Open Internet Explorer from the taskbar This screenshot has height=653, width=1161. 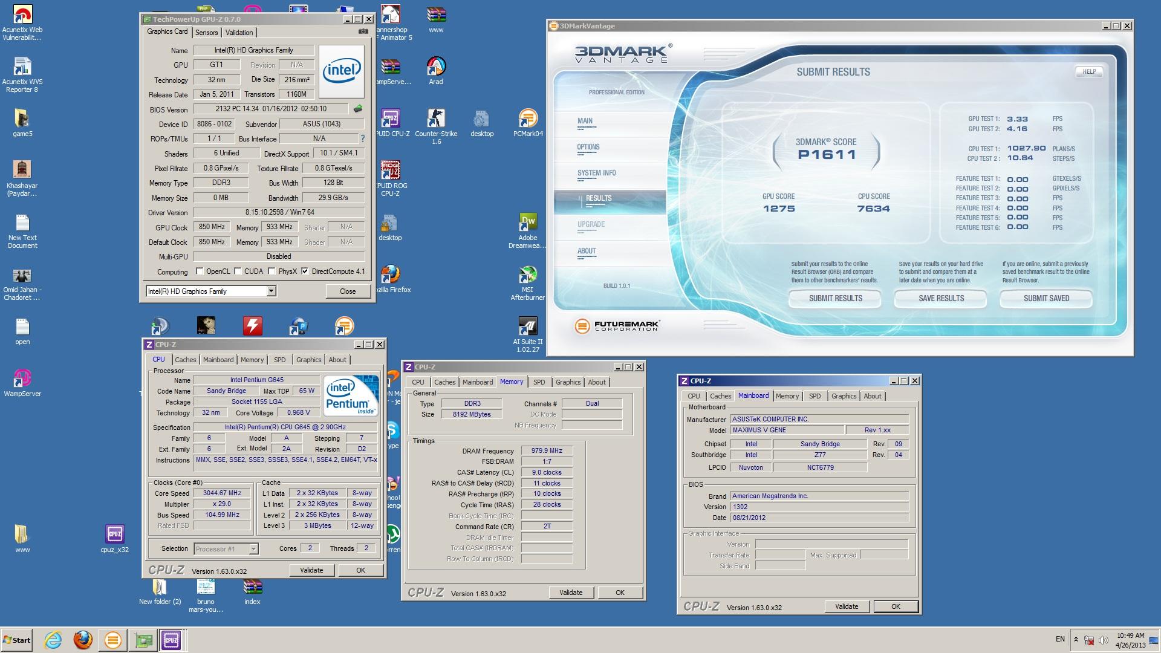click(53, 640)
